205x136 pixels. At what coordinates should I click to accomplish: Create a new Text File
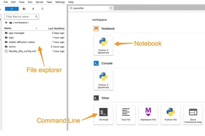pyautogui.click(x=126, y=115)
